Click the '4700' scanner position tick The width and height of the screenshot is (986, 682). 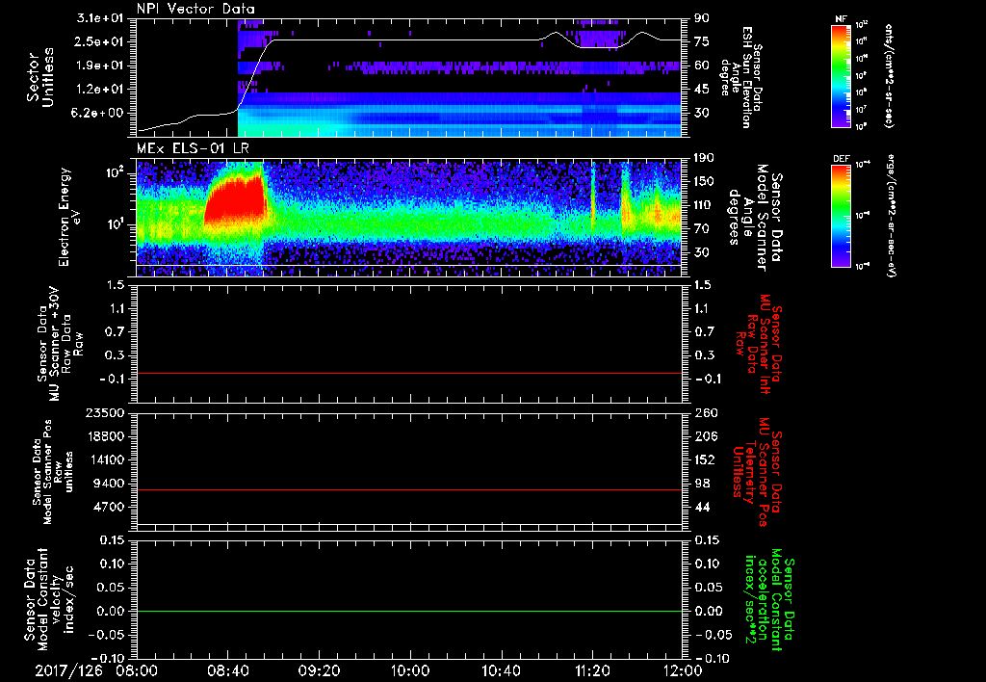[x=108, y=507]
